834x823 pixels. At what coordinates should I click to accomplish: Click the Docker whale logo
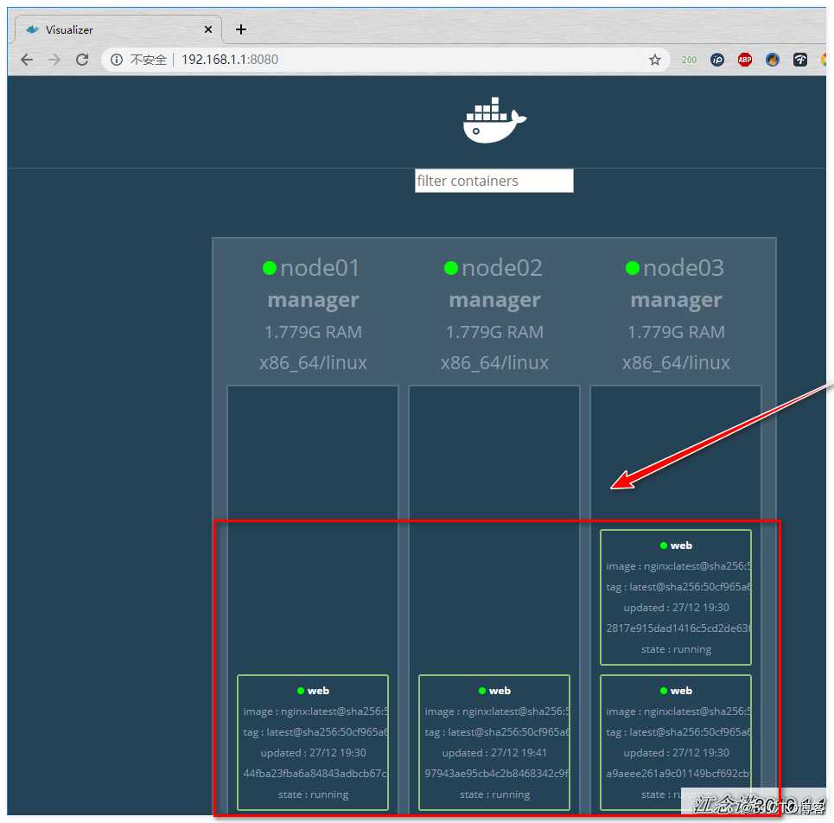point(494,120)
